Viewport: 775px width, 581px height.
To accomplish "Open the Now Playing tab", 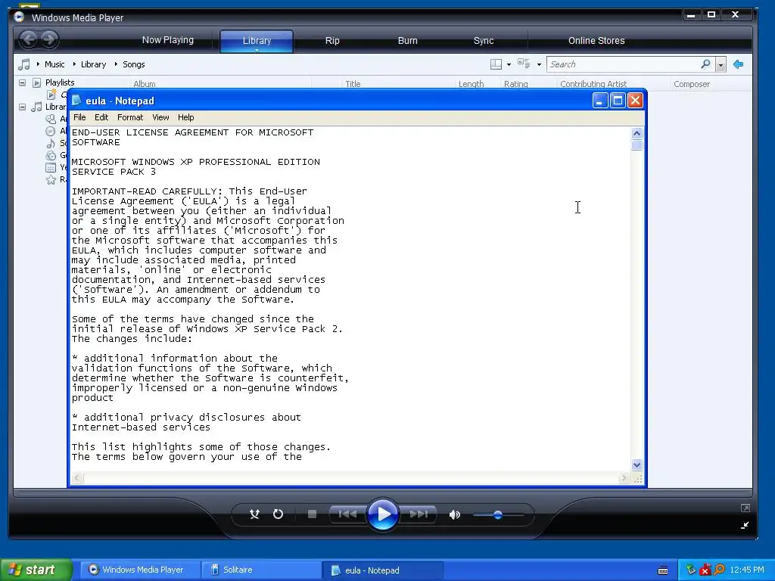I will 167,40.
